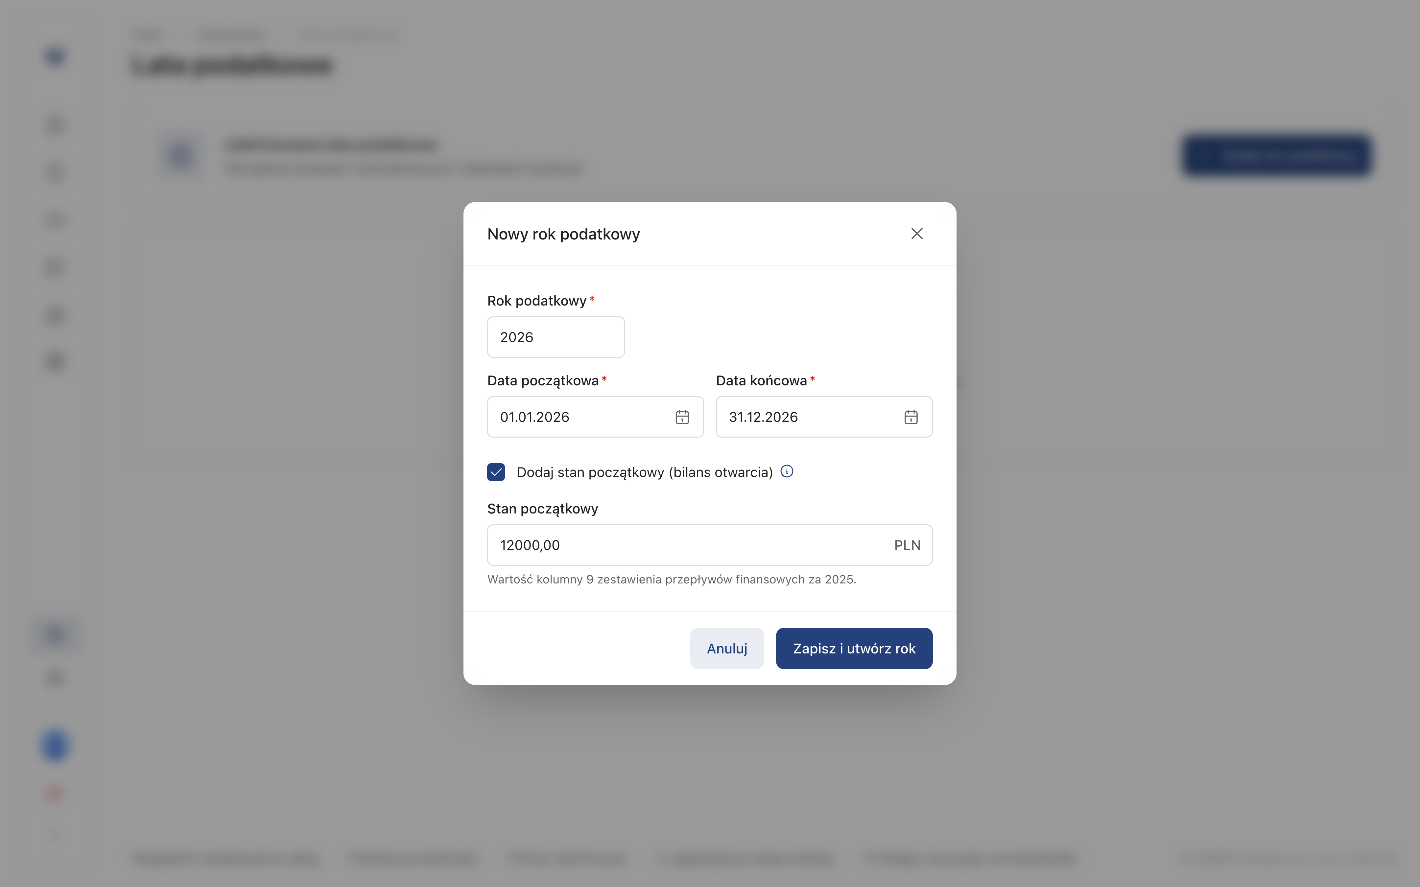
Task: Cancel with the Anuluj button
Action: click(727, 648)
